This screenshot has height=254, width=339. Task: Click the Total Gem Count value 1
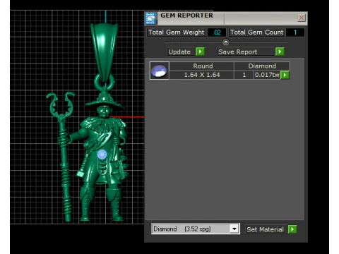(295, 32)
